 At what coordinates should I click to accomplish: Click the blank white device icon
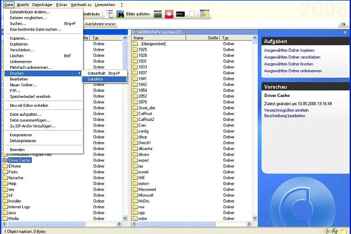pos(192,14)
